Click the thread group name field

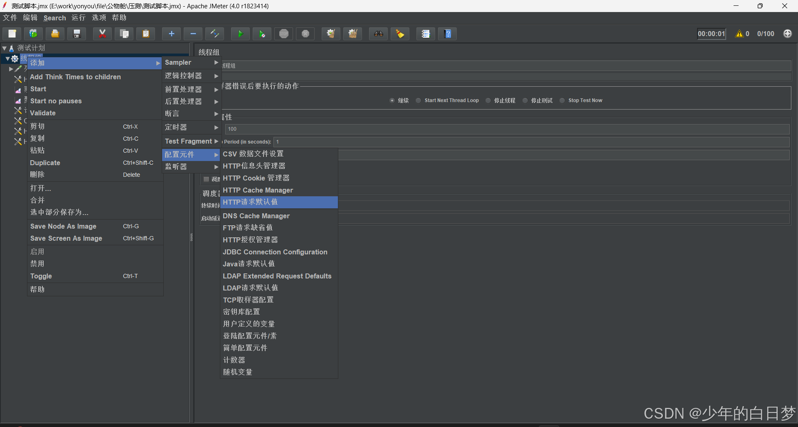pos(506,66)
